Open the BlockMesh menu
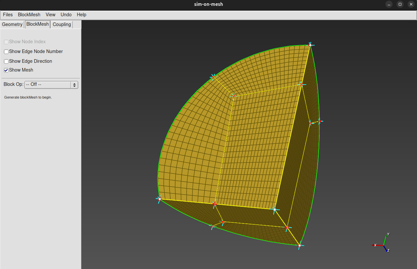This screenshot has height=269, width=417. click(x=29, y=15)
